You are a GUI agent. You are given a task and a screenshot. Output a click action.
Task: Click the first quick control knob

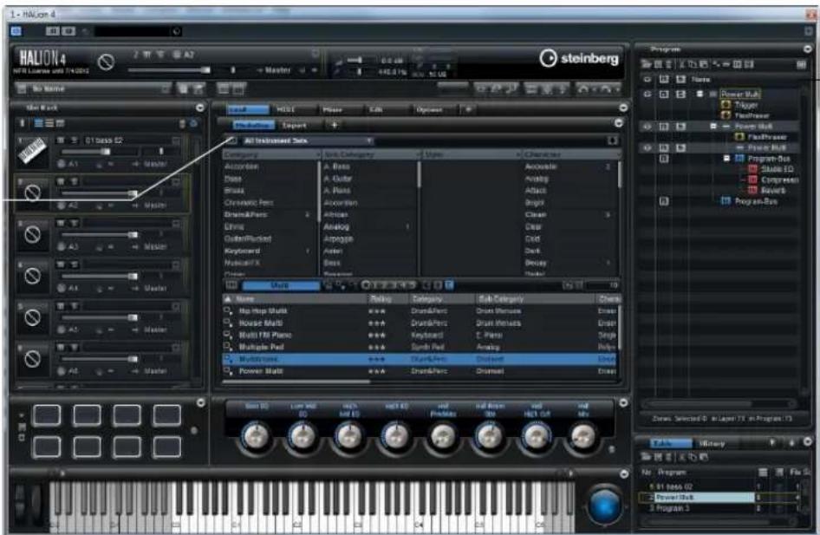255,435
